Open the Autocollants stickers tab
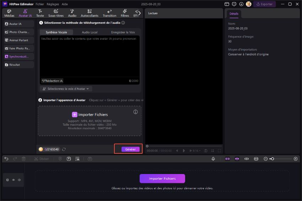This screenshot has height=201, width=302. [x=90, y=13]
